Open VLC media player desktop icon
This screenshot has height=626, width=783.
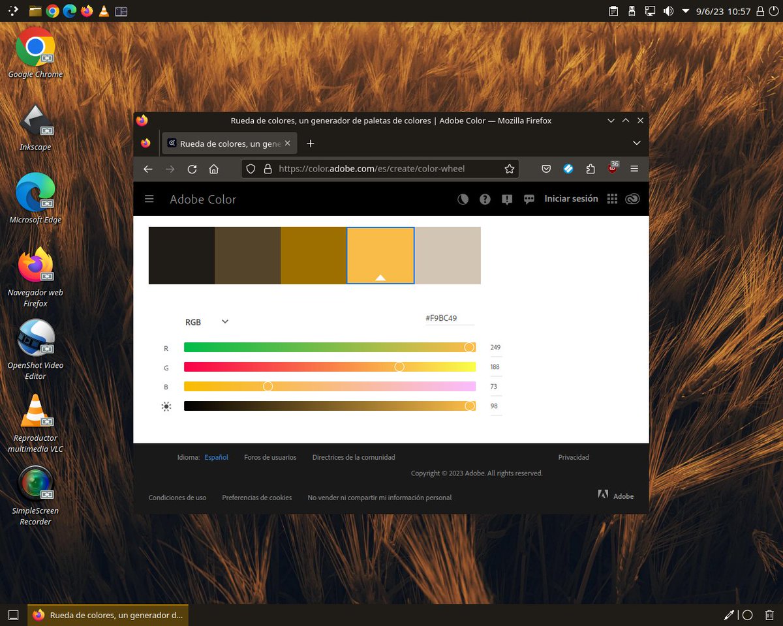(x=35, y=423)
